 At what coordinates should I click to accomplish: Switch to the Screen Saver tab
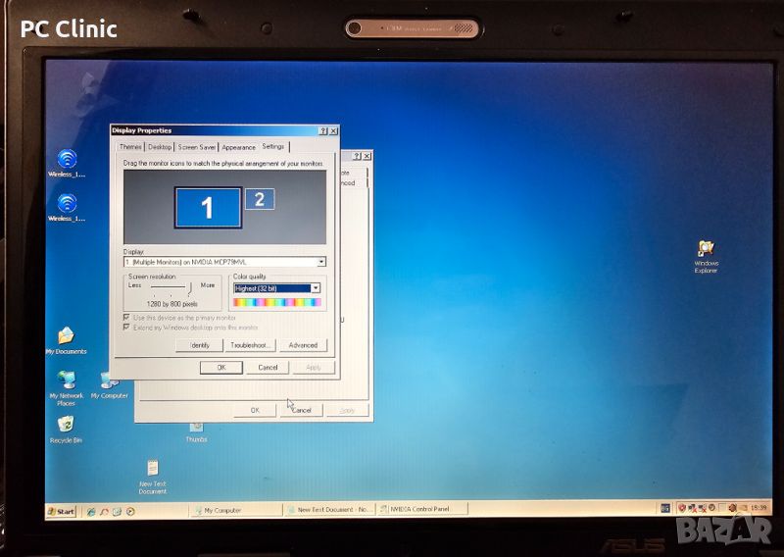pos(197,147)
